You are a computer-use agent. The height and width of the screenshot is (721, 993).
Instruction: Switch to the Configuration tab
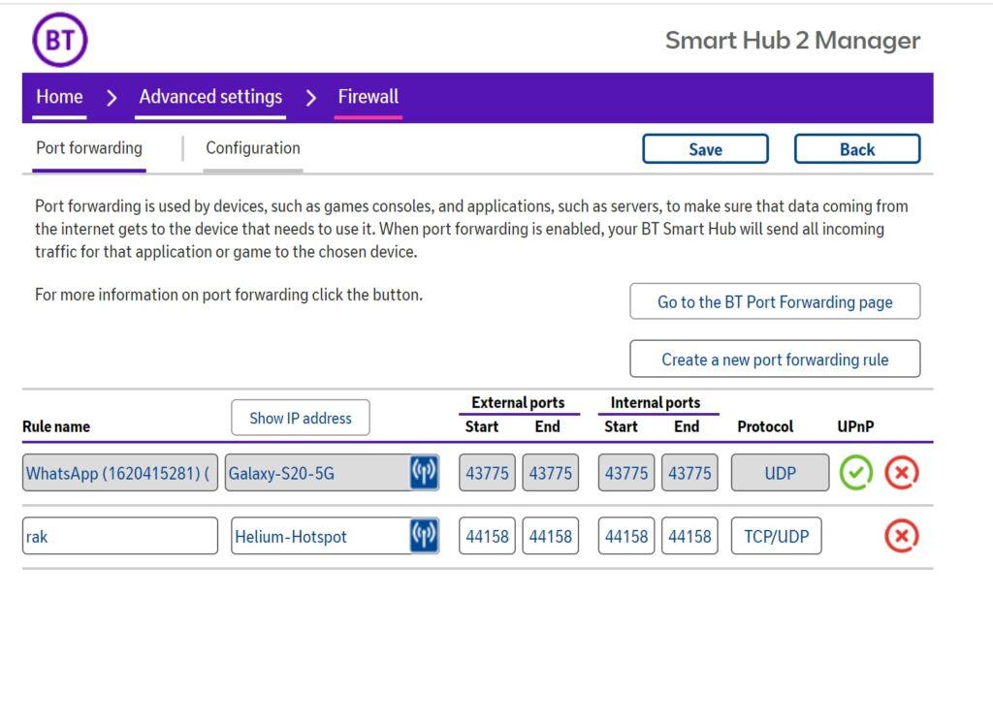coord(253,148)
